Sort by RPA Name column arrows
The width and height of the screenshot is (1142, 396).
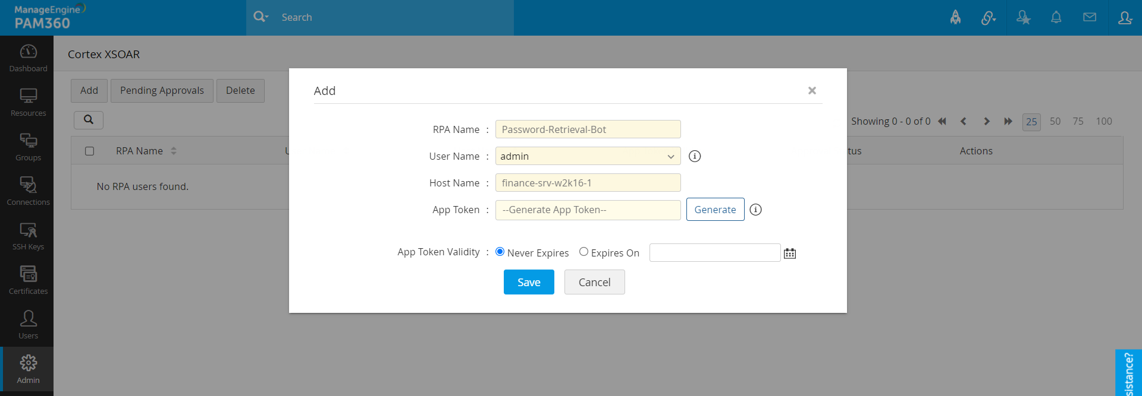[x=174, y=151]
